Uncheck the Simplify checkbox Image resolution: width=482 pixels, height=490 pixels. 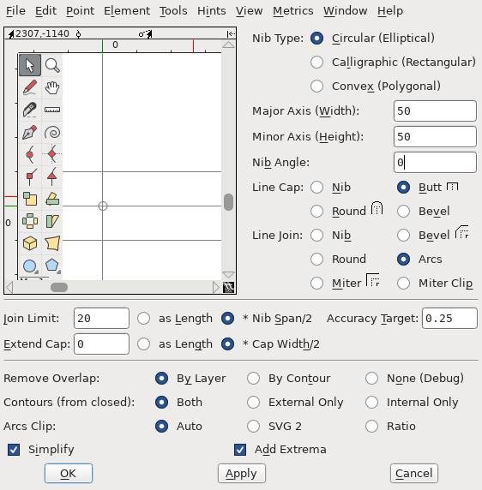point(14,450)
